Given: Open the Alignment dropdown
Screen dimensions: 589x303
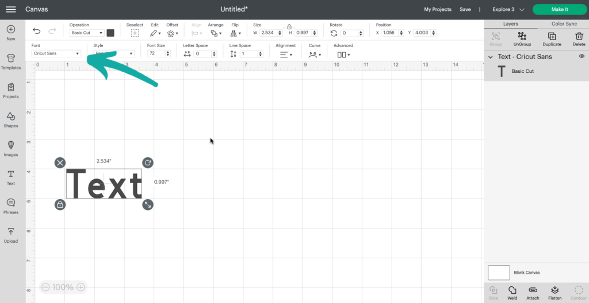Looking at the screenshot, I should click(x=286, y=55).
